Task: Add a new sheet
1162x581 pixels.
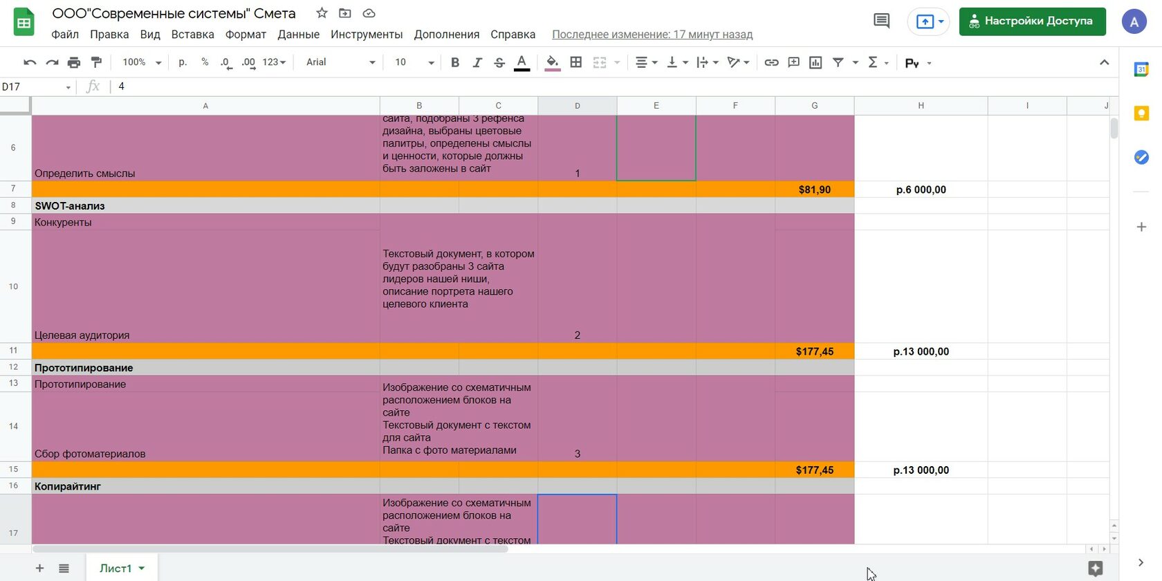Action: 39,569
